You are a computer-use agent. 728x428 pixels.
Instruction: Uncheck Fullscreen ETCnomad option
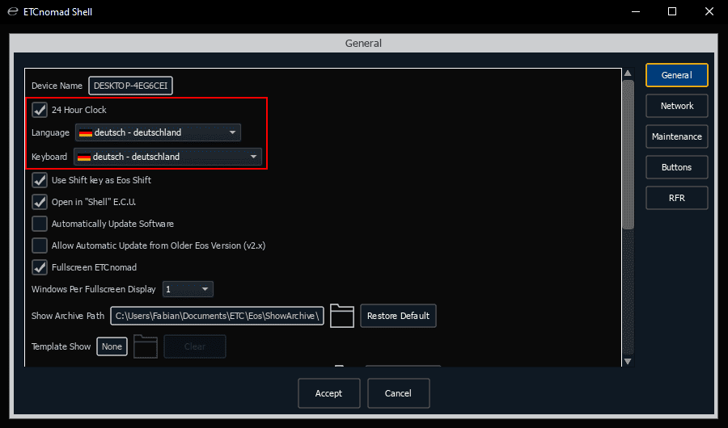pos(40,267)
